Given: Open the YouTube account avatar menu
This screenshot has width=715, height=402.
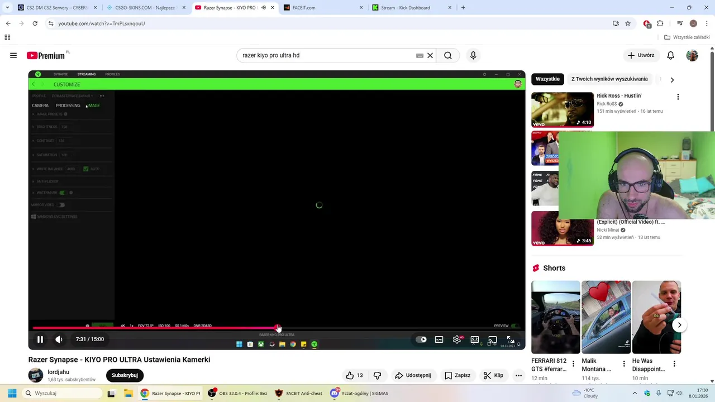Looking at the screenshot, I should point(692,55).
